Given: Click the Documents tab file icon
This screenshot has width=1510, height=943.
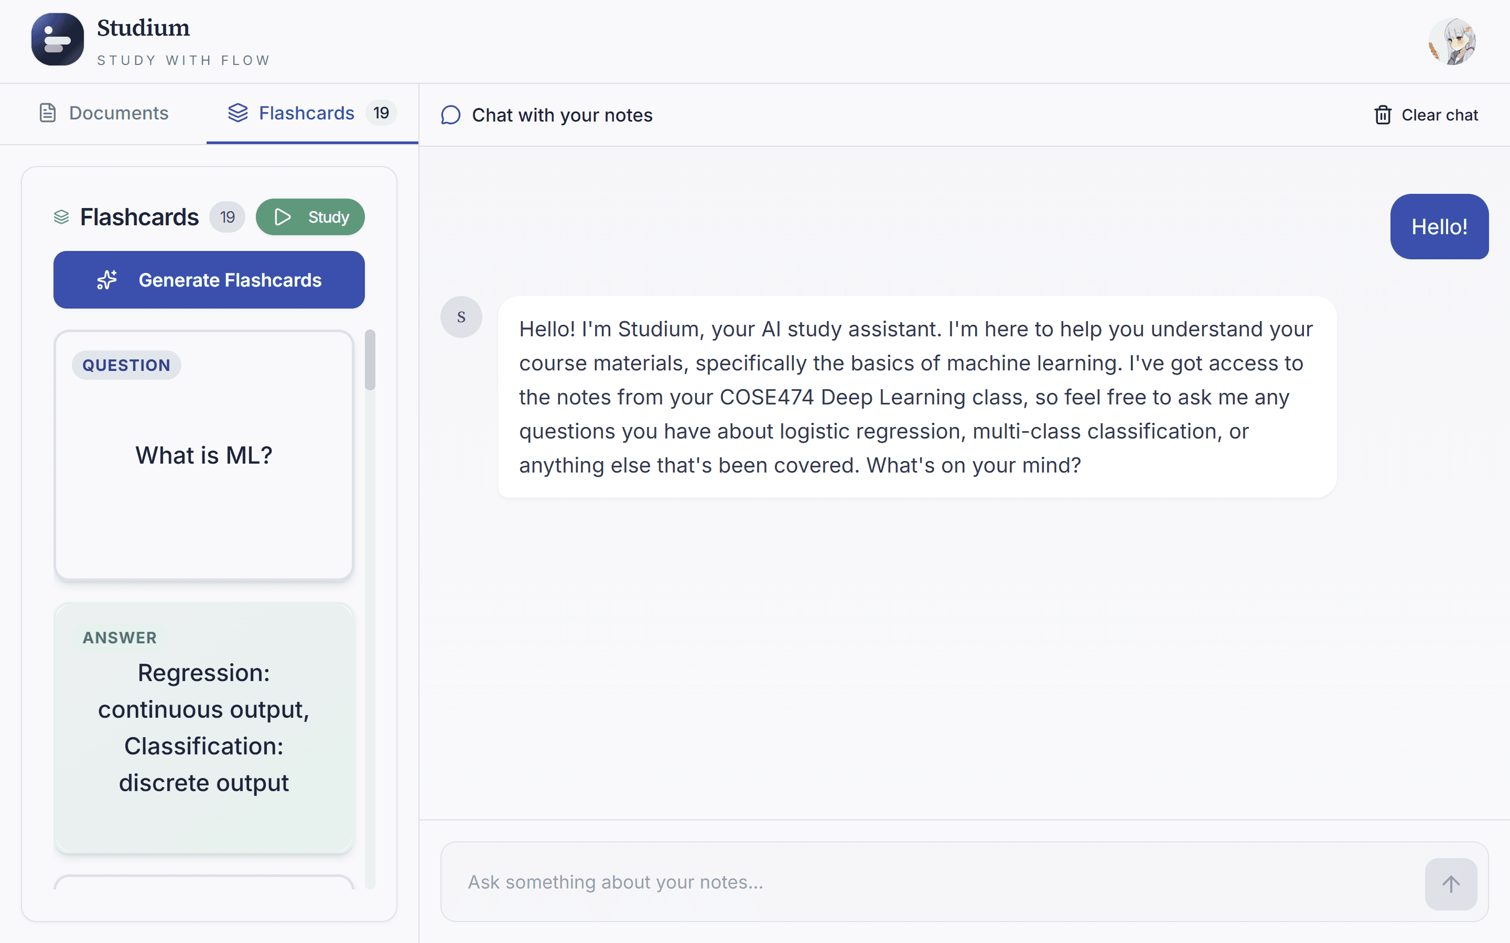Looking at the screenshot, I should coord(47,113).
